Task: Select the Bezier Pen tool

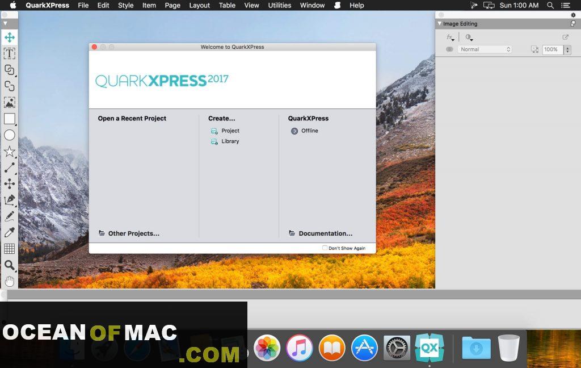Action: [x=9, y=200]
